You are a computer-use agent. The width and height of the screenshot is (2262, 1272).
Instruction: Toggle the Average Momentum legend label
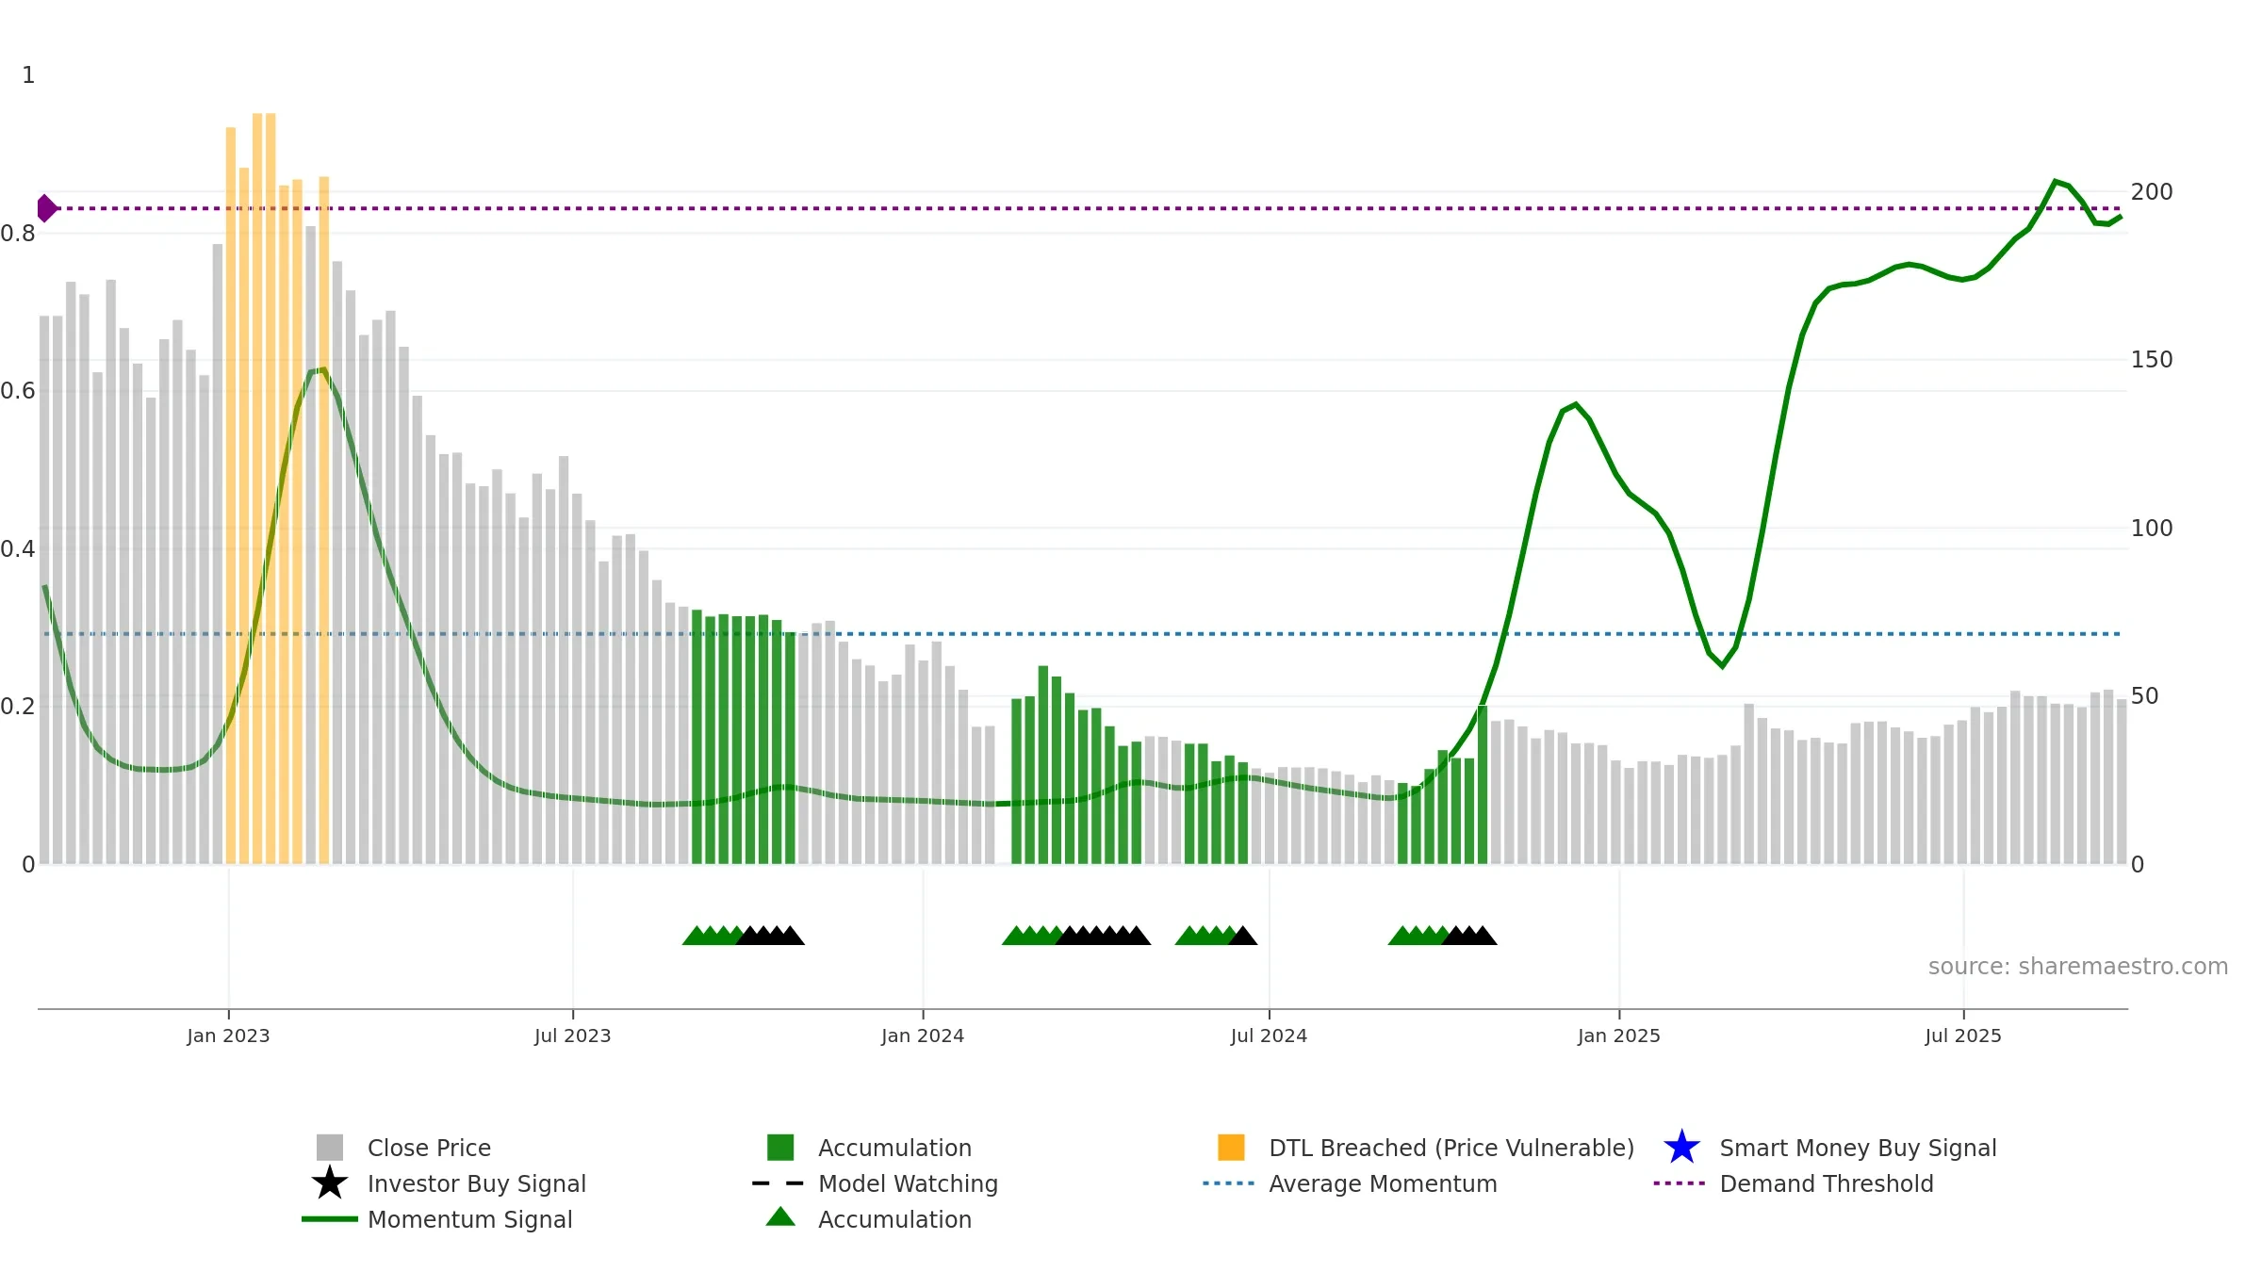point(1383,1183)
